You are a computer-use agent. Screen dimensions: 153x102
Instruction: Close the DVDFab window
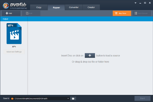point(150,3)
